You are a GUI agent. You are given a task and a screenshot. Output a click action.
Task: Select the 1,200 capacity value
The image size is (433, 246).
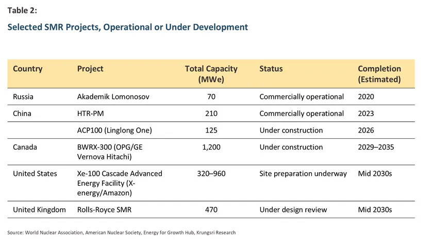coord(211,147)
